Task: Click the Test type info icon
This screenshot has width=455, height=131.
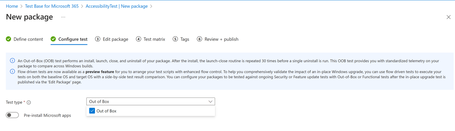Action: (x=29, y=102)
